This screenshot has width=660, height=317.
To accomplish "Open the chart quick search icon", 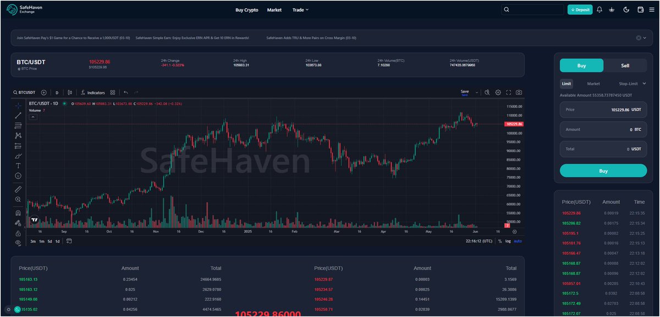I will coord(487,92).
